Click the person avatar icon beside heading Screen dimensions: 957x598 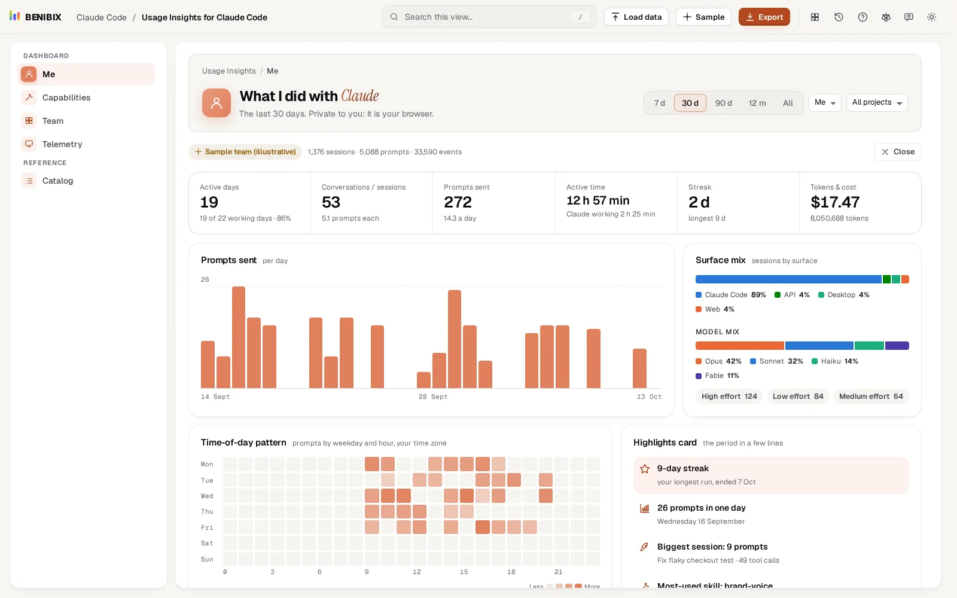(217, 103)
